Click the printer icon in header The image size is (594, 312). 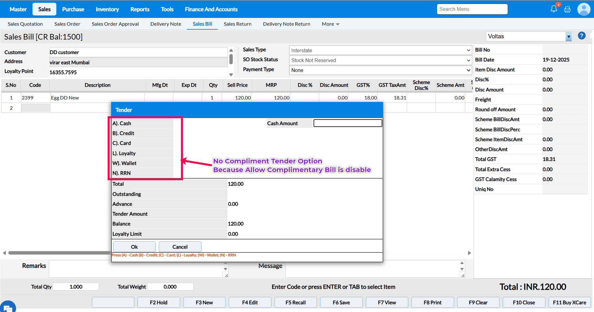(x=567, y=9)
